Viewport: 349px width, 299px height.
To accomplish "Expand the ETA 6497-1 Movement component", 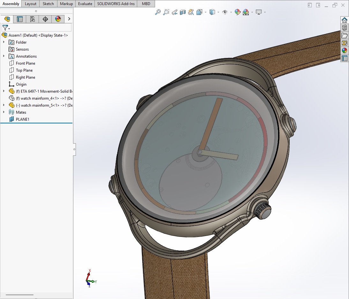I will (x=4, y=91).
